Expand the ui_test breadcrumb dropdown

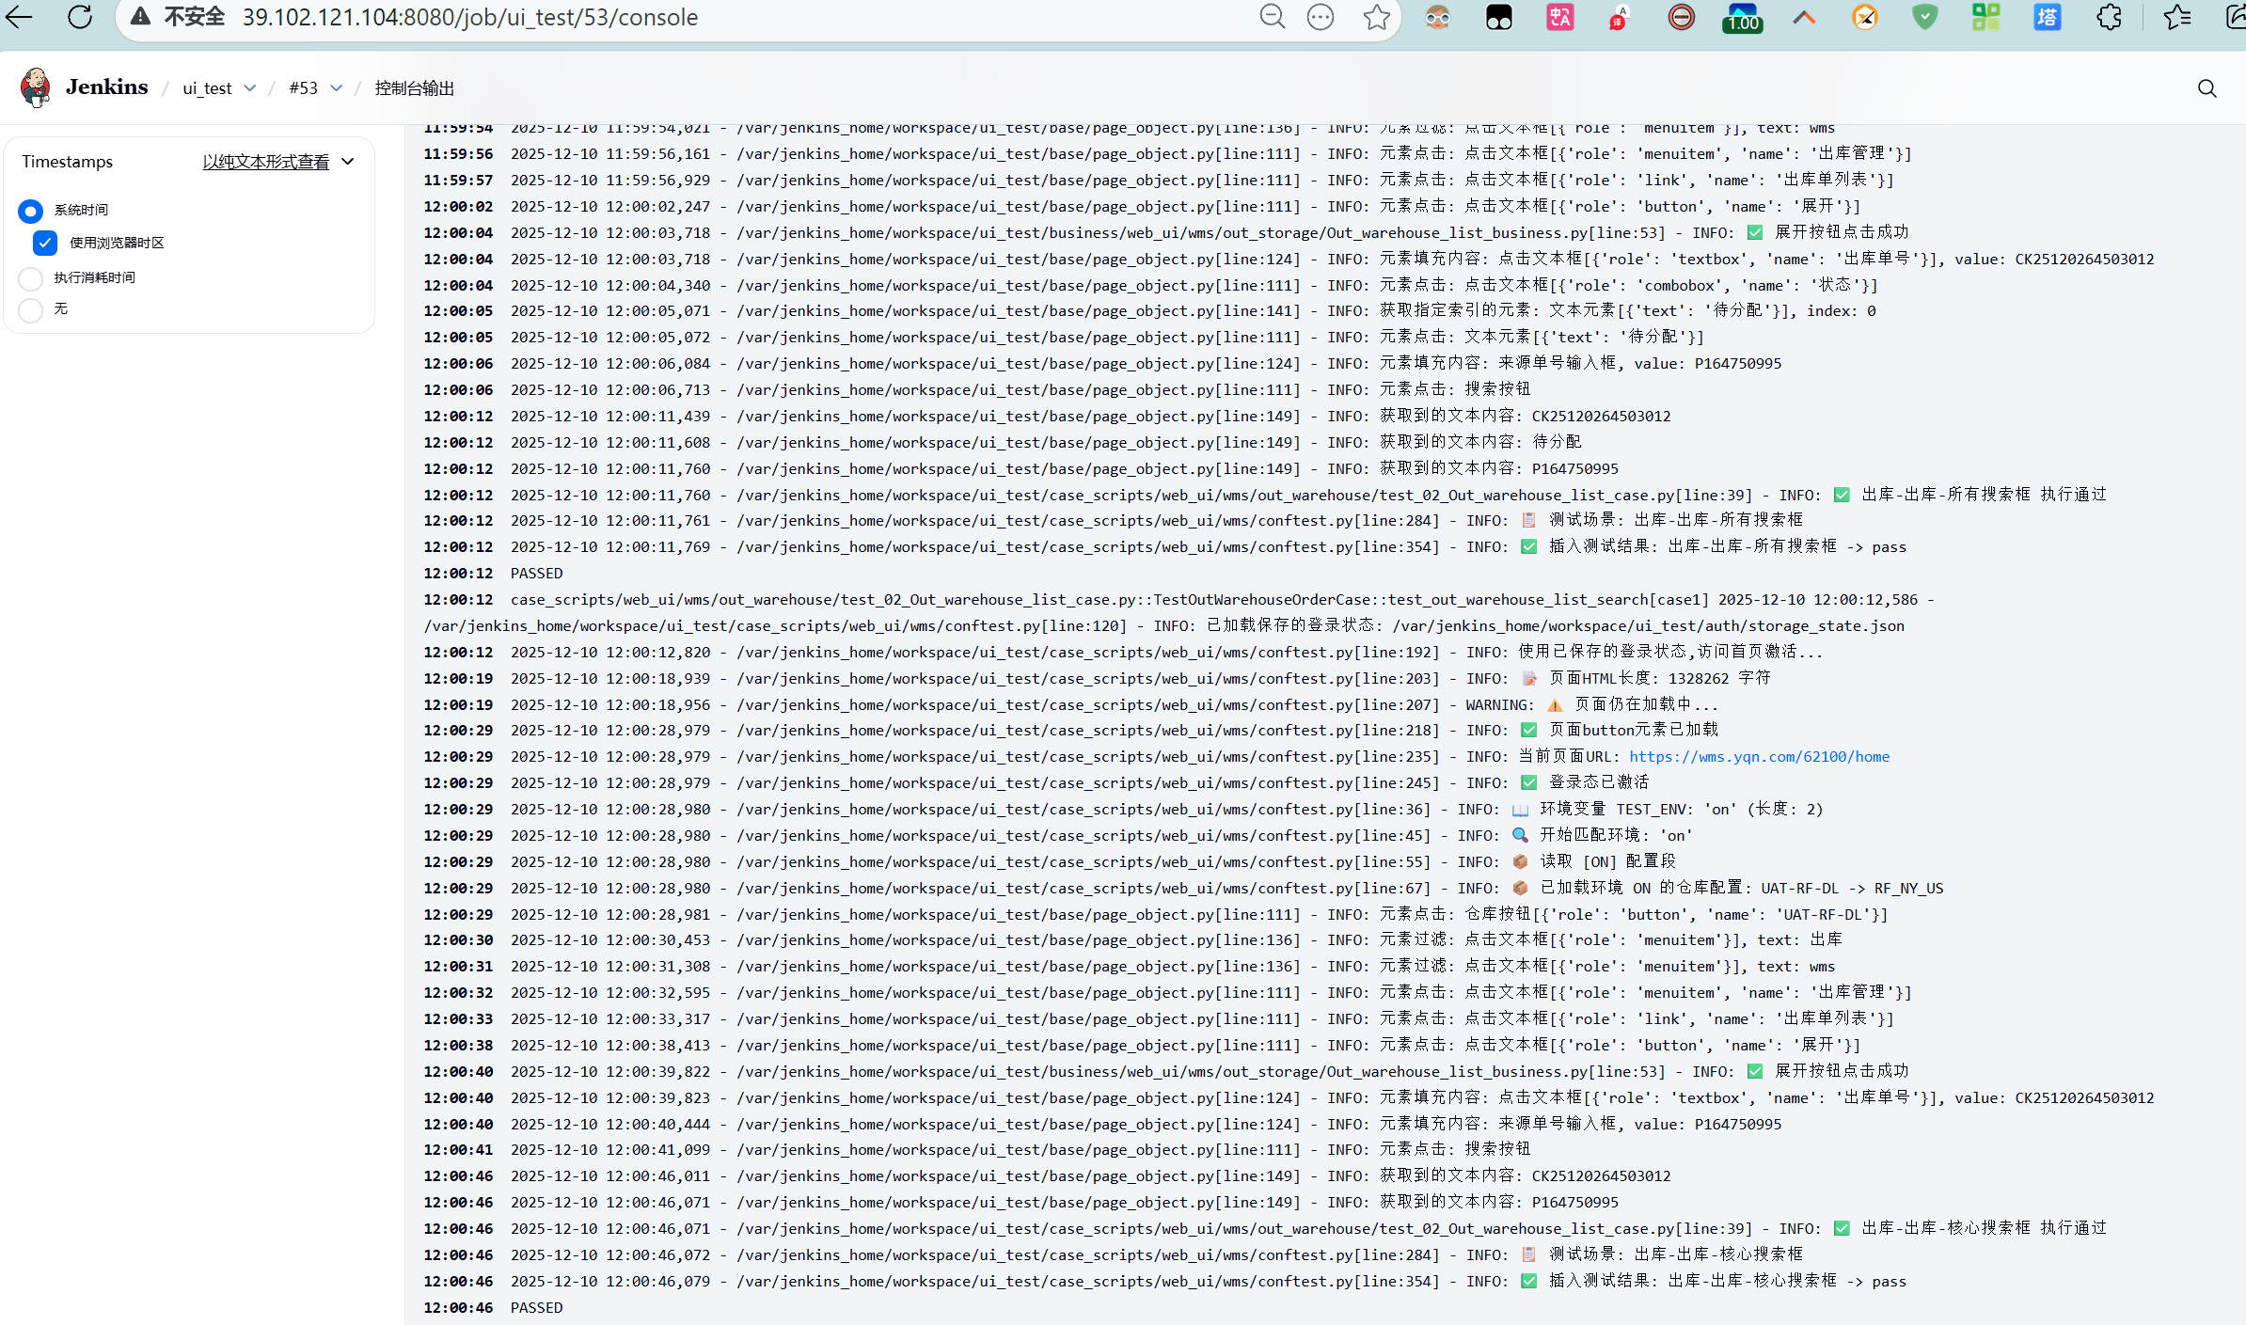249,88
